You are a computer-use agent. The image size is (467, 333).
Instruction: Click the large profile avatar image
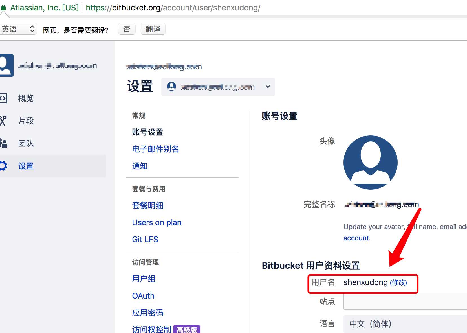[x=371, y=163]
